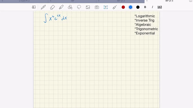Close the IBP pt 2 tab
Image resolution: width=193 pixels, height=108 pixels.
click(x=99, y=1)
